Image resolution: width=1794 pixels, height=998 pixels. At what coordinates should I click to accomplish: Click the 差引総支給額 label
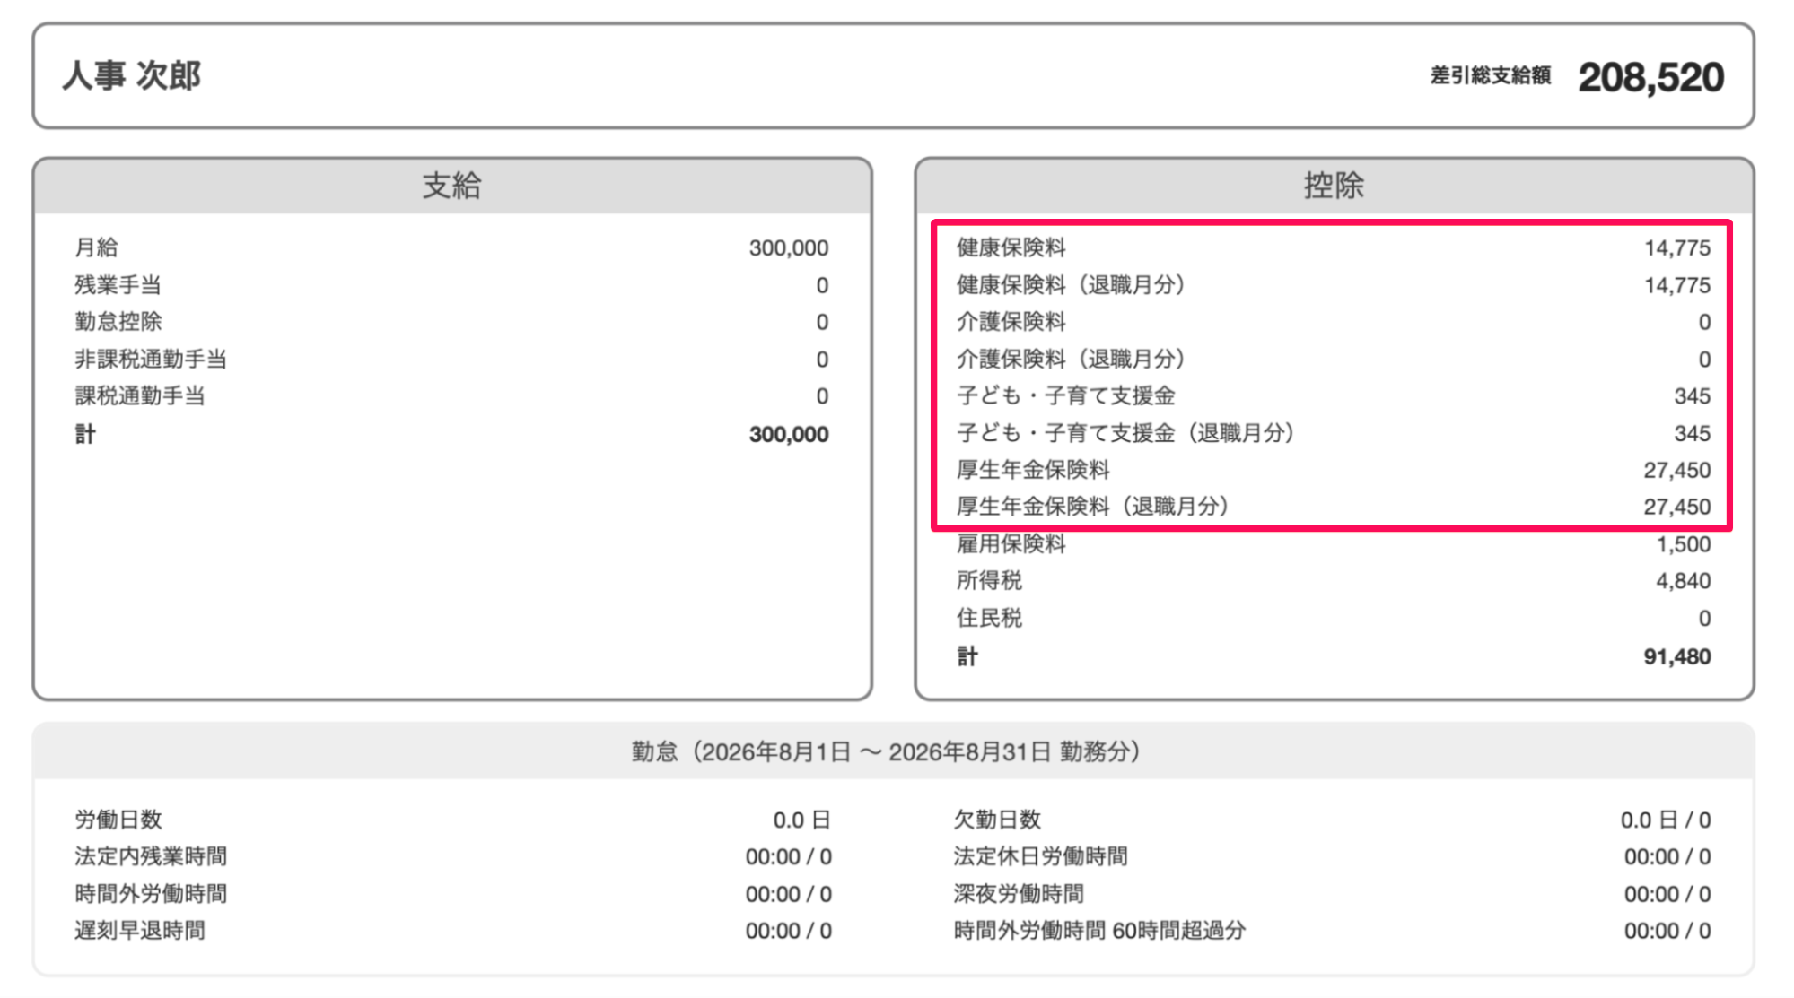[1490, 76]
